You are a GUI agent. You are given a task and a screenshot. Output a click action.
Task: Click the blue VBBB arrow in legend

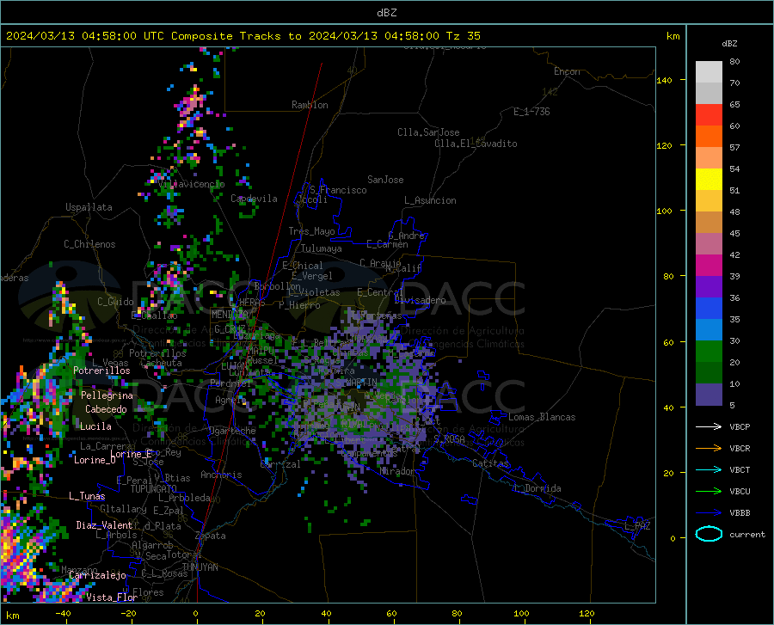(x=709, y=513)
